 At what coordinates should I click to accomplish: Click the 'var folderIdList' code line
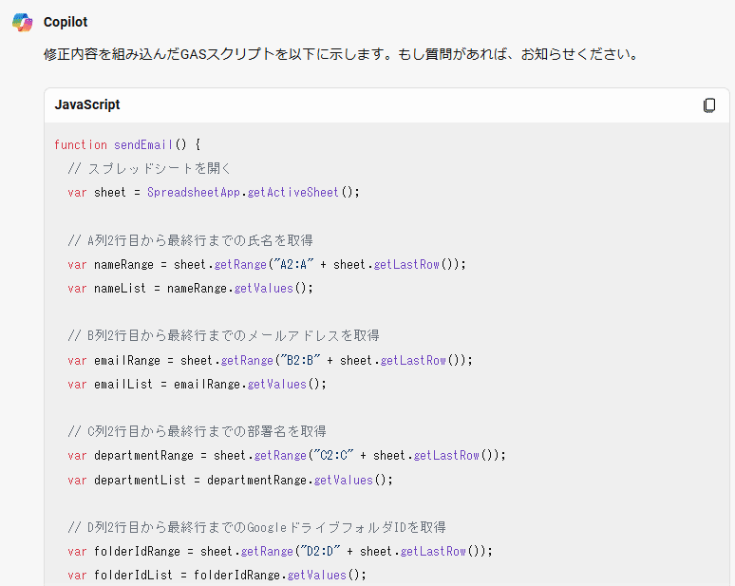tap(217, 576)
